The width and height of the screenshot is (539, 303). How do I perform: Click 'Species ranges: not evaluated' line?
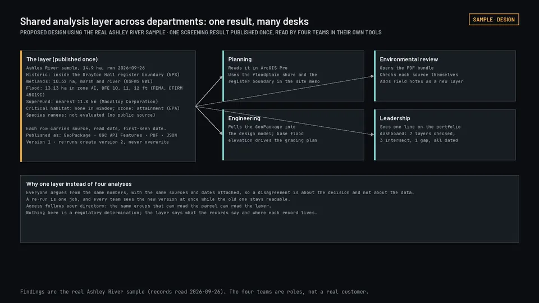pyautogui.click(x=91, y=115)
